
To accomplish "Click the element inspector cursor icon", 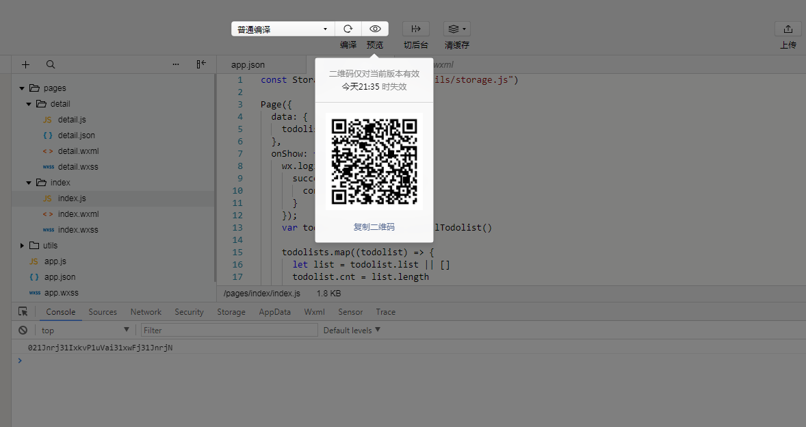I will point(23,312).
